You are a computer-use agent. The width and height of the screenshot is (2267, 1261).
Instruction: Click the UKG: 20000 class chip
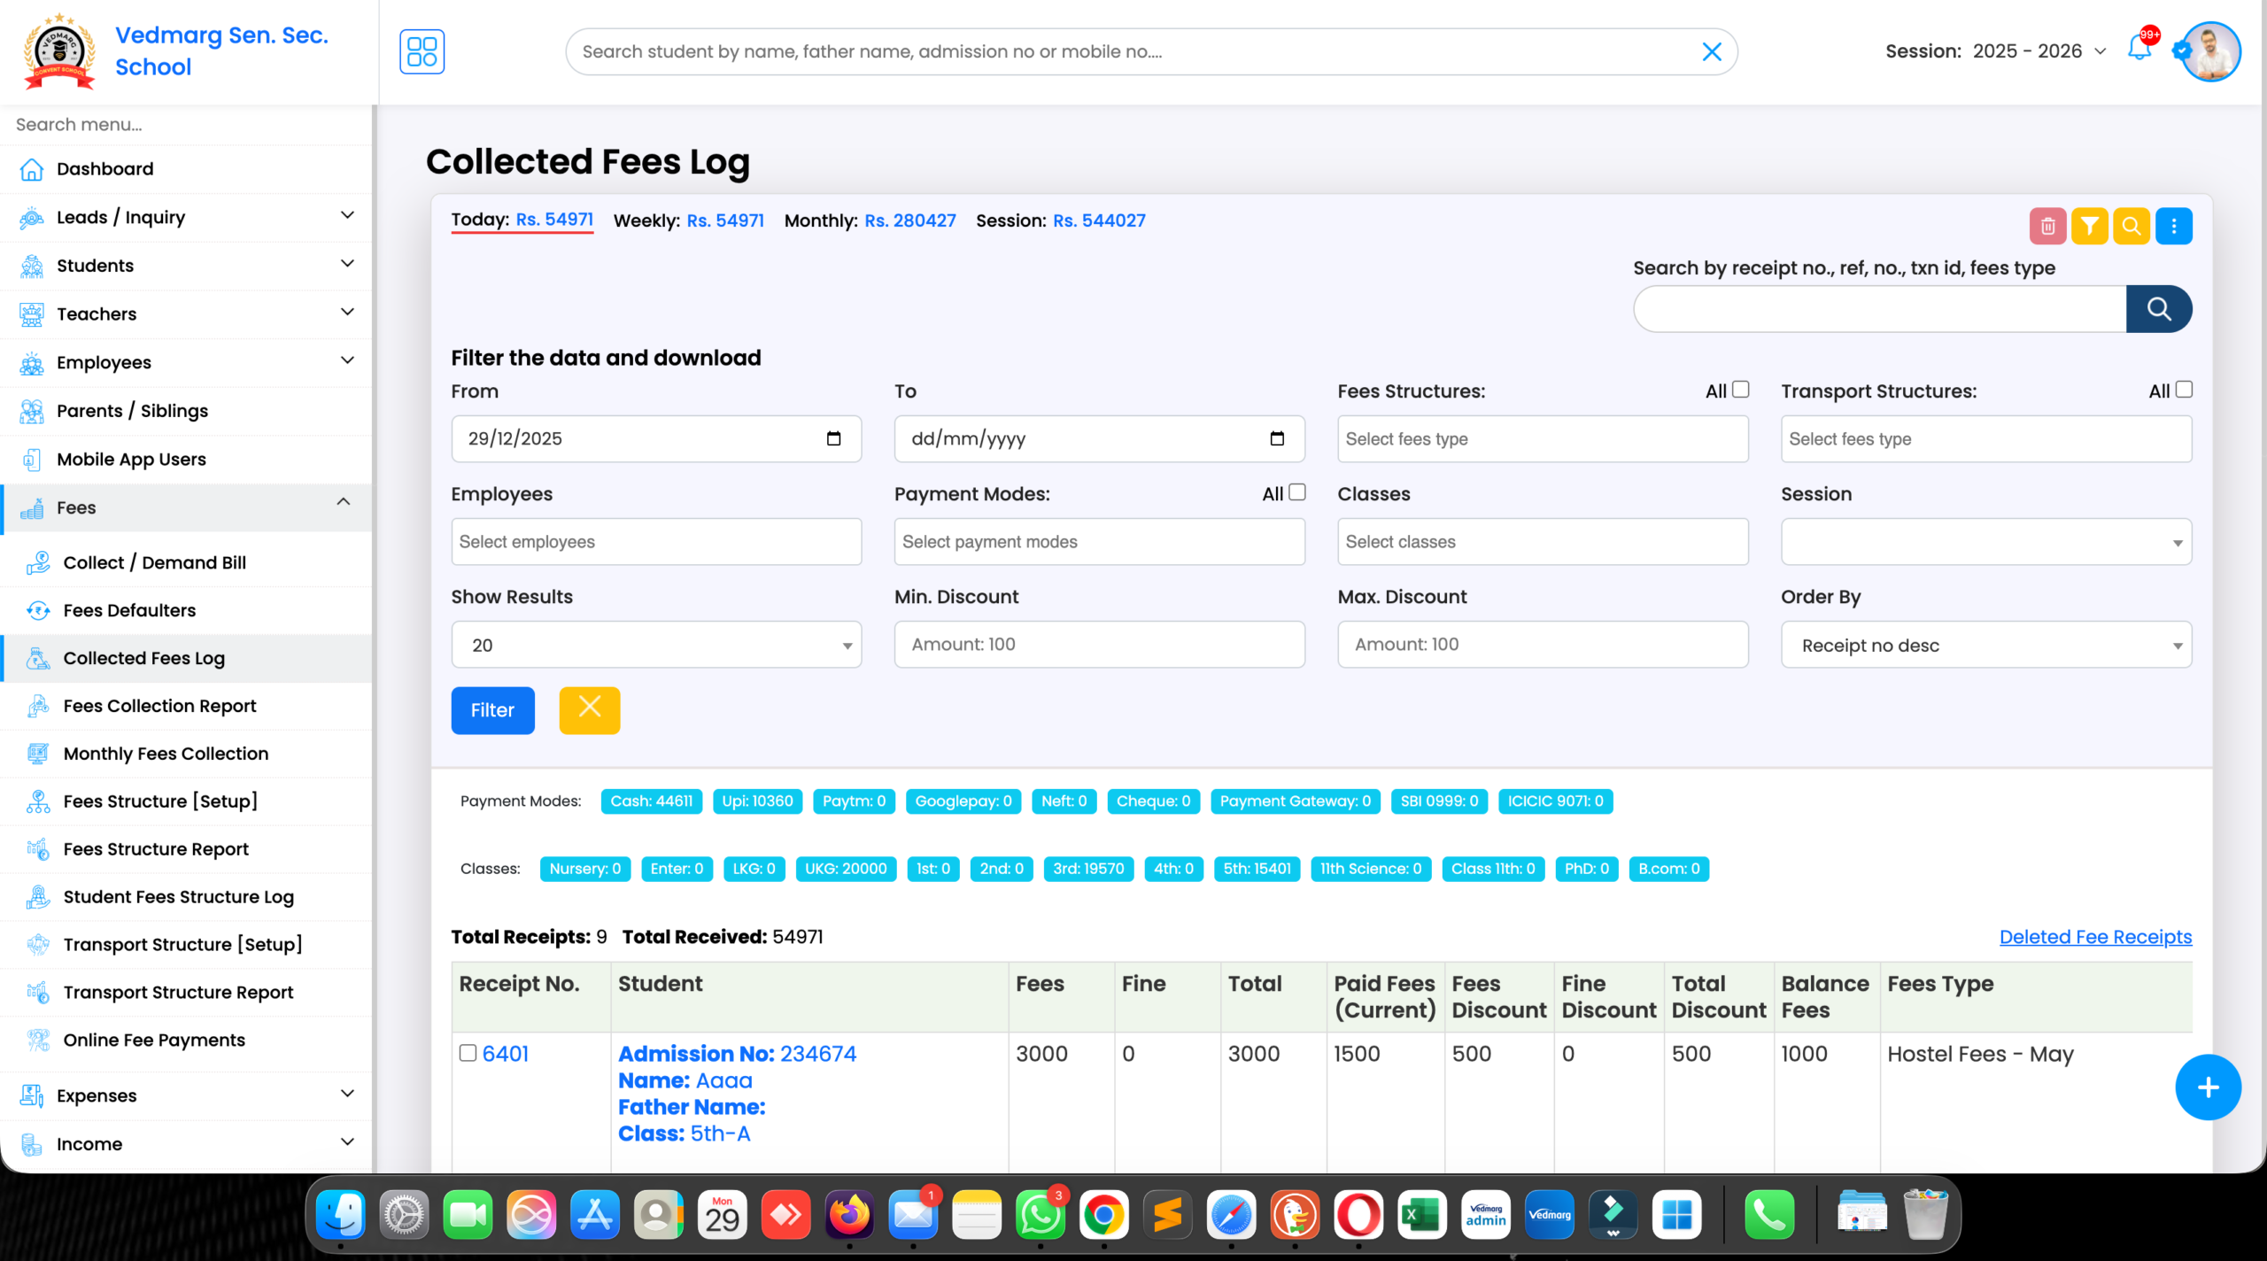point(845,869)
